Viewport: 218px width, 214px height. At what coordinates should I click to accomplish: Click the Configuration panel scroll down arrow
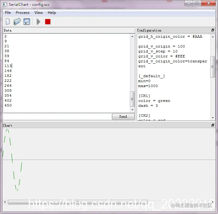[213, 118]
